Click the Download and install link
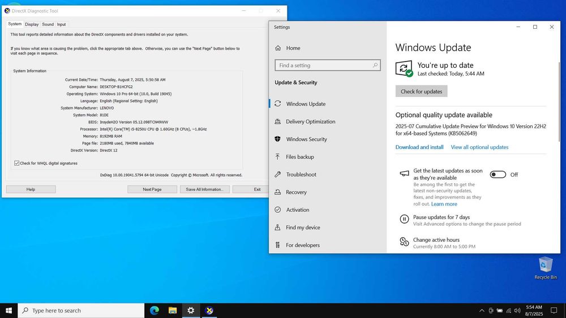Viewport: 566px width, 318px height. pyautogui.click(x=419, y=147)
